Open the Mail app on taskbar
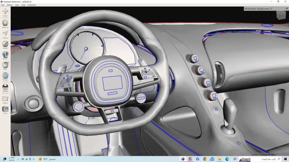Viewport: 289px width, 162px height. [x=212, y=159]
